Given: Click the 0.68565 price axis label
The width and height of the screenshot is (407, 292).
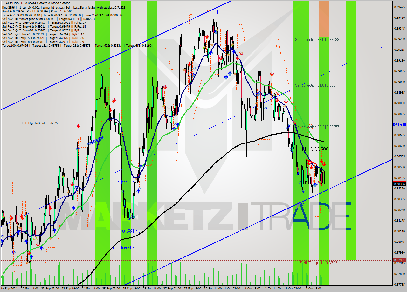Looking at the screenshot, I should [399, 156].
